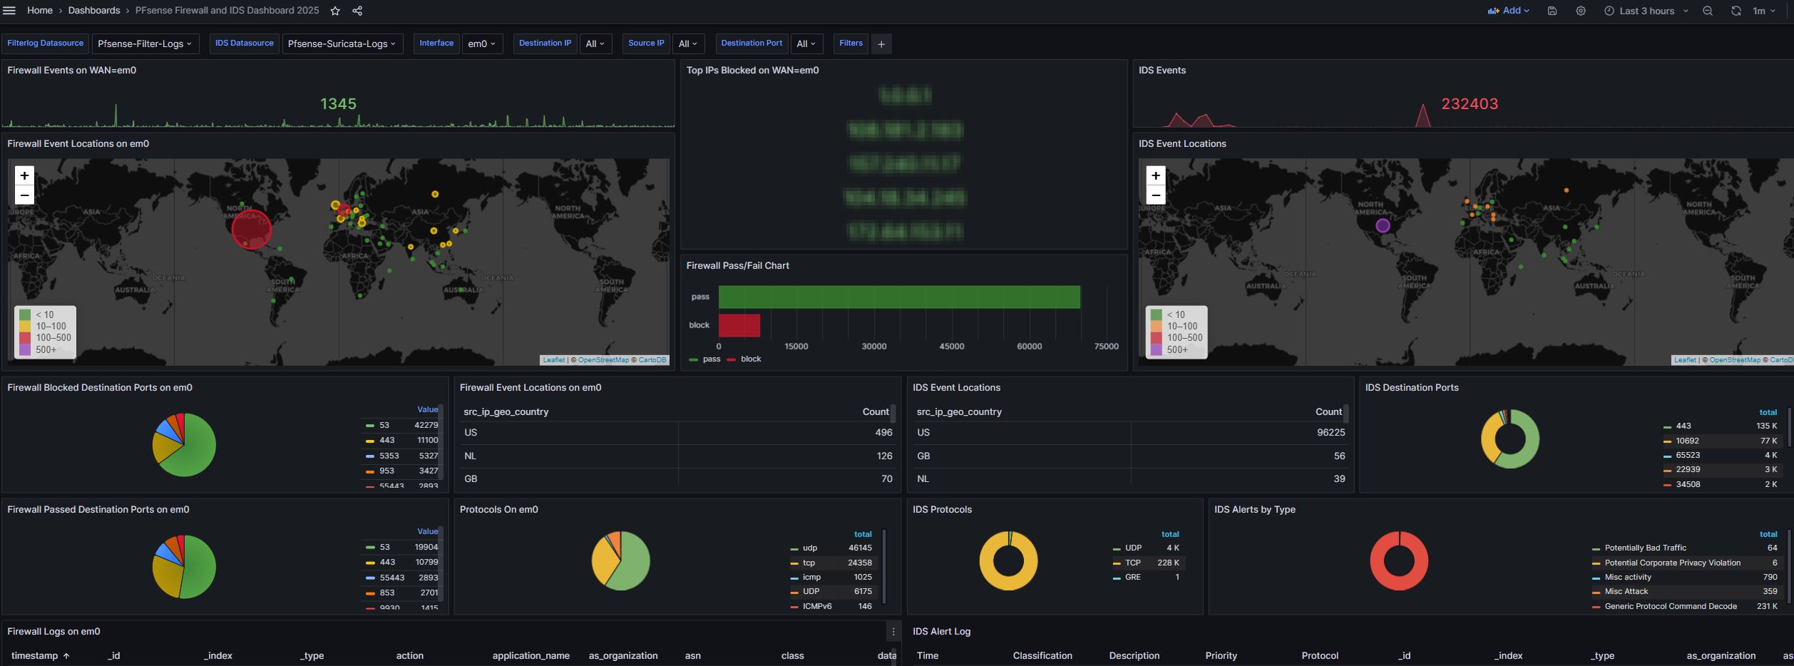Toggle the block series in Pass/Fail legend

point(750,359)
